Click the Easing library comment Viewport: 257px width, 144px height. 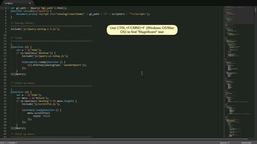[22, 23]
